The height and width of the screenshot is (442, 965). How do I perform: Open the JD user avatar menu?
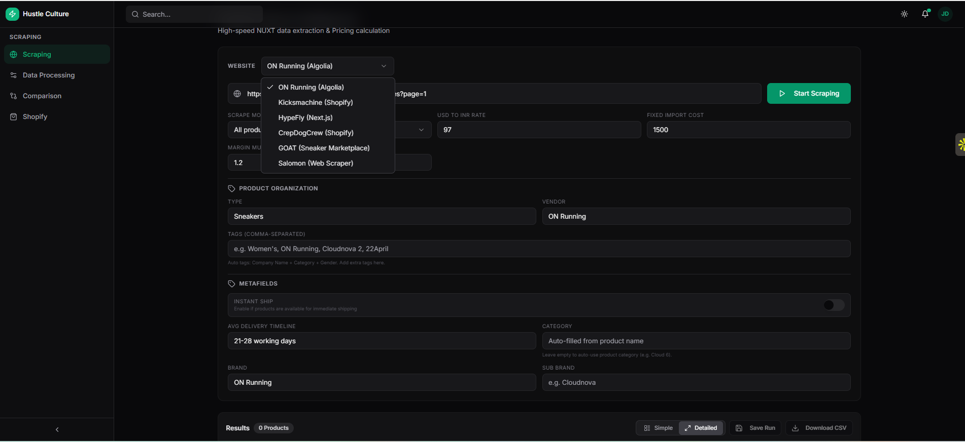point(945,14)
